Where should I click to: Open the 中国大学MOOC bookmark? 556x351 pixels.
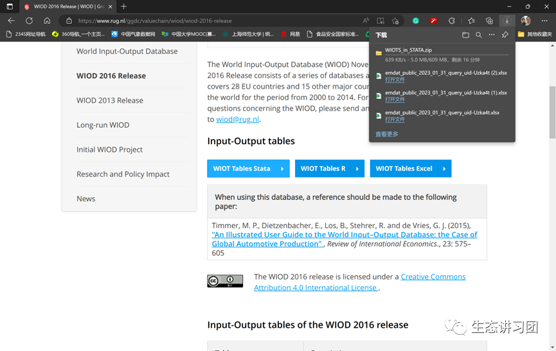[x=188, y=34]
